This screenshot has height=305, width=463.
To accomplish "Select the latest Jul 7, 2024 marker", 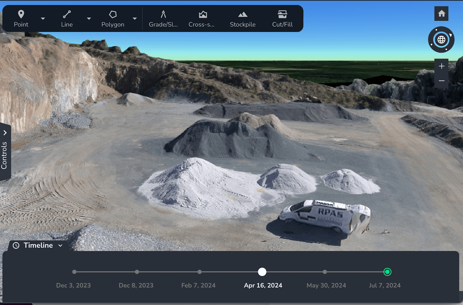I will 387,272.
